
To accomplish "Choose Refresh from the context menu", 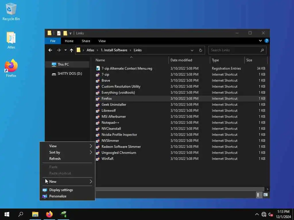I will tap(67, 159).
